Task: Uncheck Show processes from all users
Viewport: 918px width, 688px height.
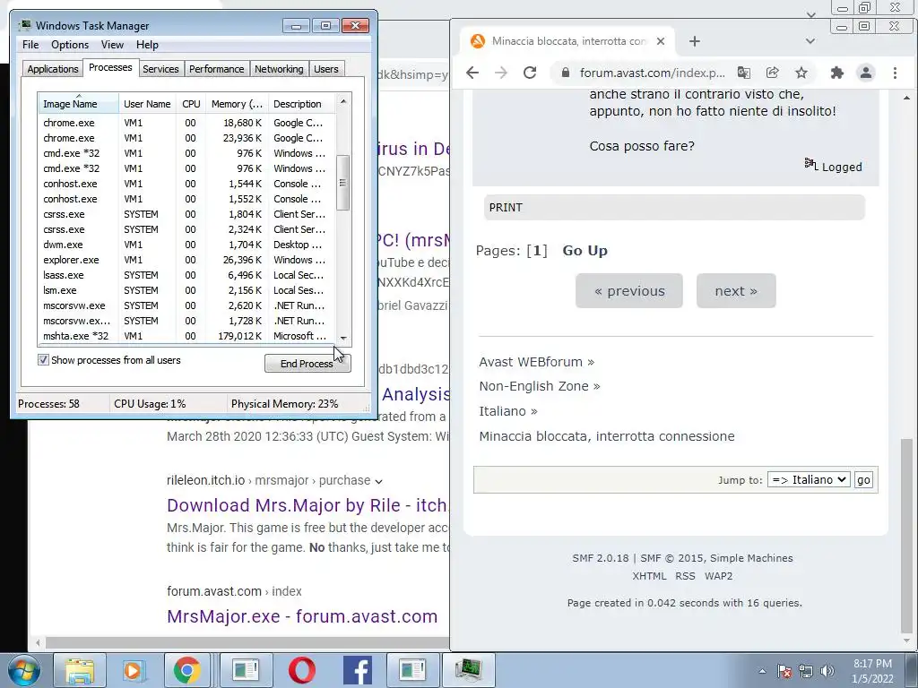Action: pyautogui.click(x=43, y=360)
